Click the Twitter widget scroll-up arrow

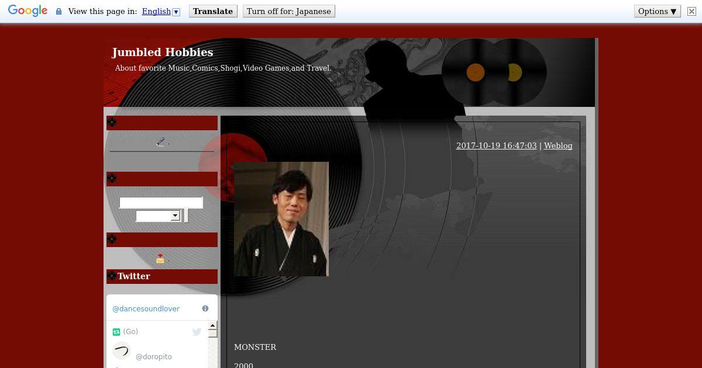[213, 325]
